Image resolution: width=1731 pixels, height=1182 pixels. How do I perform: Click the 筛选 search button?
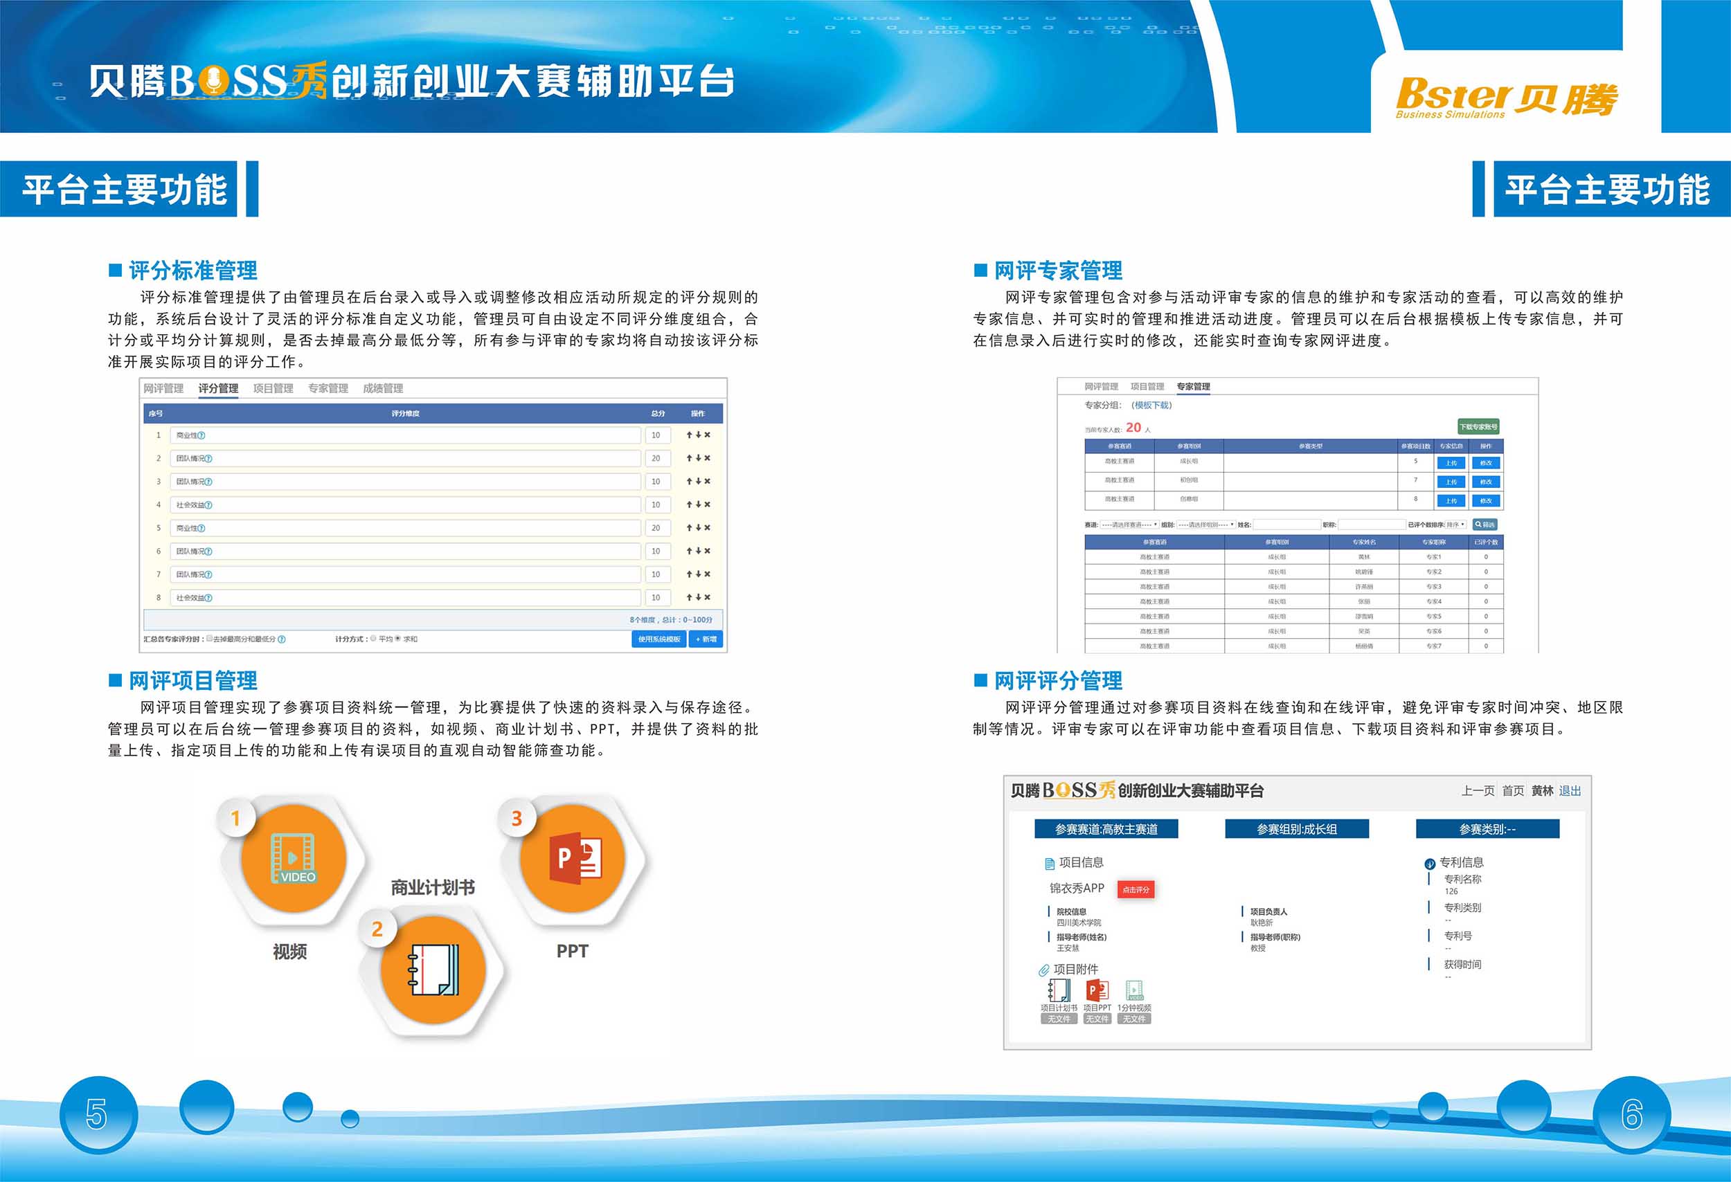(1485, 525)
